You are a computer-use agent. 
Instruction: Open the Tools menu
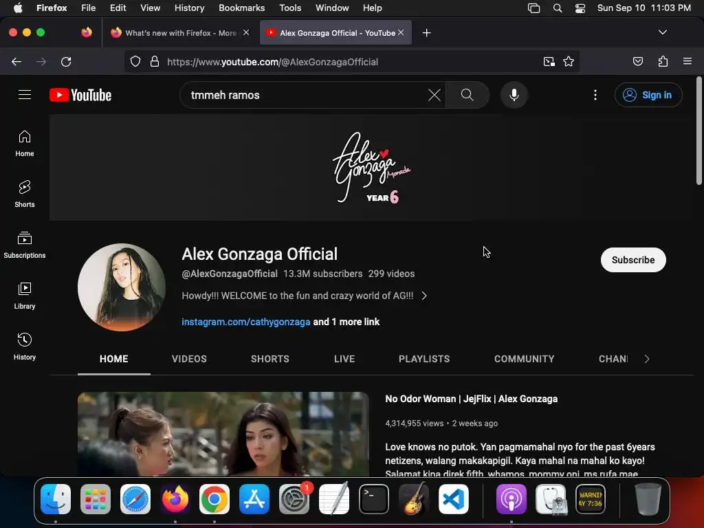pyautogui.click(x=290, y=8)
